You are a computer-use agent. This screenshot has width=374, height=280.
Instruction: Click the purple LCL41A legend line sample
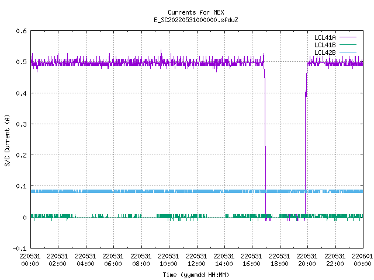pos(348,37)
